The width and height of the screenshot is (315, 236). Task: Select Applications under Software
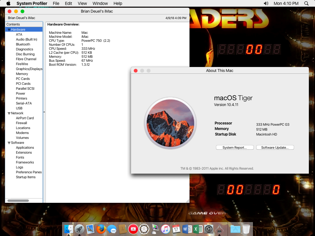point(25,147)
